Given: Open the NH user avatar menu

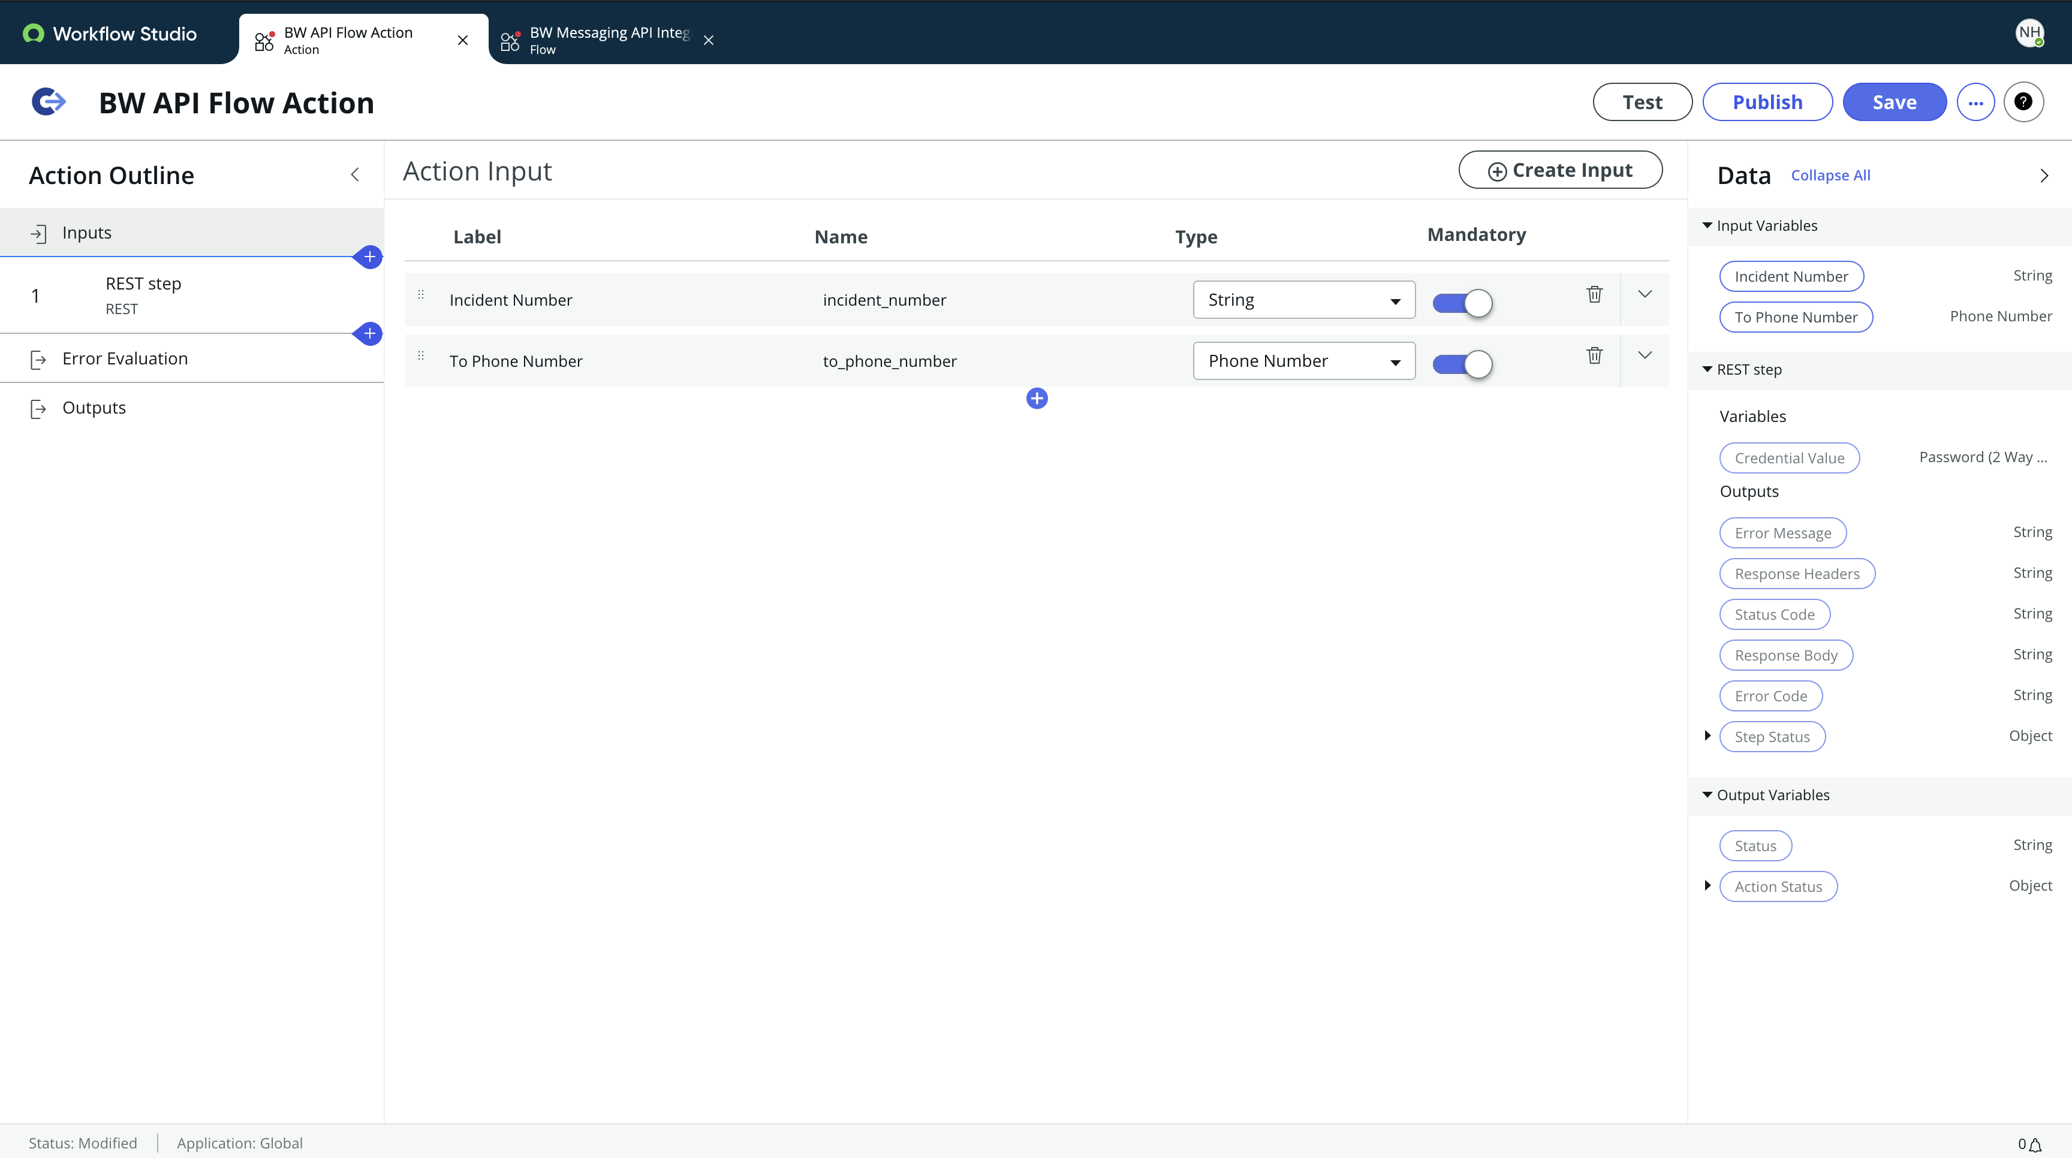Looking at the screenshot, I should point(2029,33).
